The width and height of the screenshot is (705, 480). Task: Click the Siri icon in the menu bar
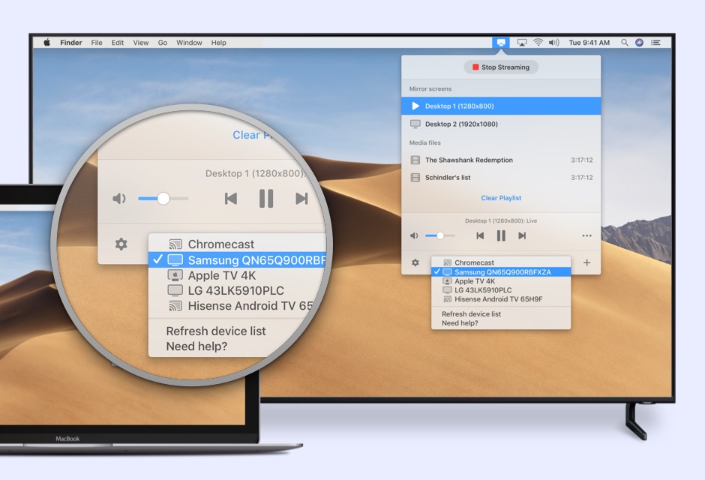(638, 43)
